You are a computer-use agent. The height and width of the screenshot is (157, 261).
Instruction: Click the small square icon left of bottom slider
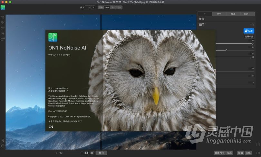56,153
